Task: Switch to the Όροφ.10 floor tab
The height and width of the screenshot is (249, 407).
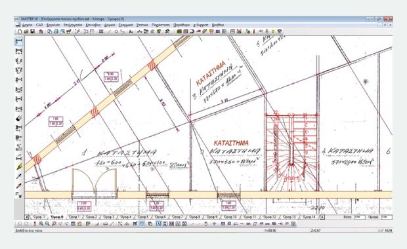Action: coord(230,217)
